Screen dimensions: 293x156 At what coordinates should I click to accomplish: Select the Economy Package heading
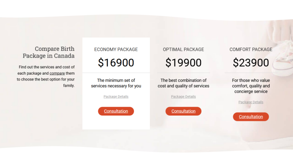[116, 49]
